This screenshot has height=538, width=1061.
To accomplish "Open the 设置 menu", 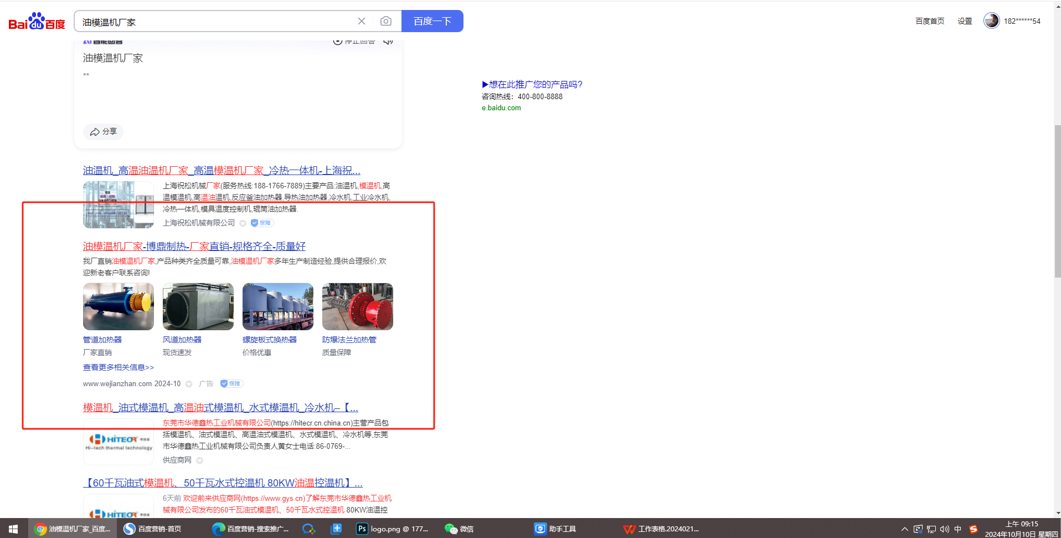I will pos(965,21).
